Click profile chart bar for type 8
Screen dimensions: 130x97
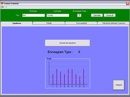pyautogui.click(x=80, y=80)
